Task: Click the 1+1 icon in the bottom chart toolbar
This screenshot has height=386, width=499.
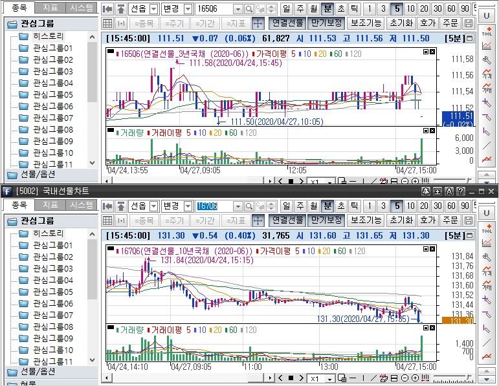Action: [121, 220]
